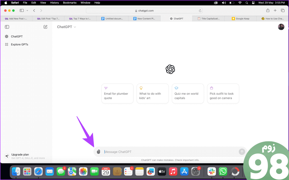Click the volume icon in menu bar
This screenshot has height=180, width=289.
(x=224, y=3)
